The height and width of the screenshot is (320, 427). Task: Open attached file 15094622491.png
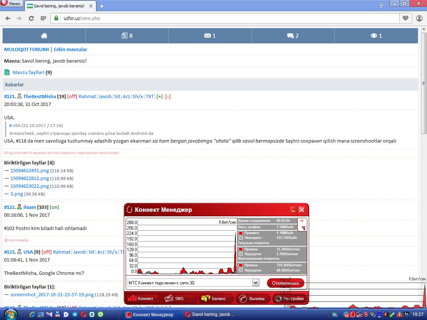pos(30,171)
